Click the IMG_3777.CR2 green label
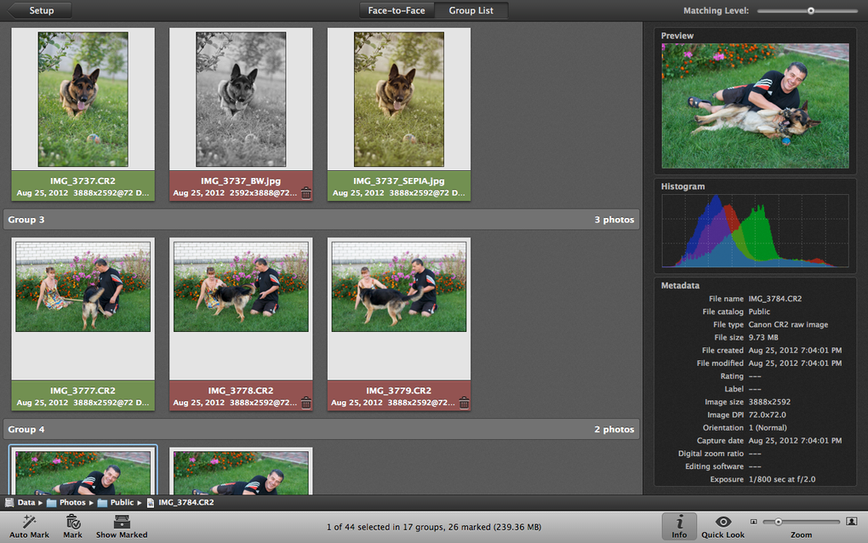 (83, 397)
